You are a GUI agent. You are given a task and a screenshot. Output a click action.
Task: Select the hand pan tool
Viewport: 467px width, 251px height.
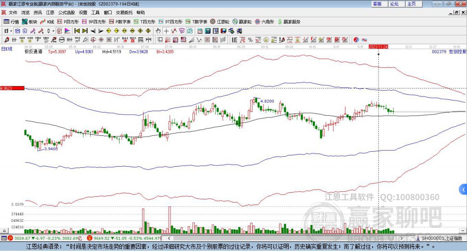(158, 31)
